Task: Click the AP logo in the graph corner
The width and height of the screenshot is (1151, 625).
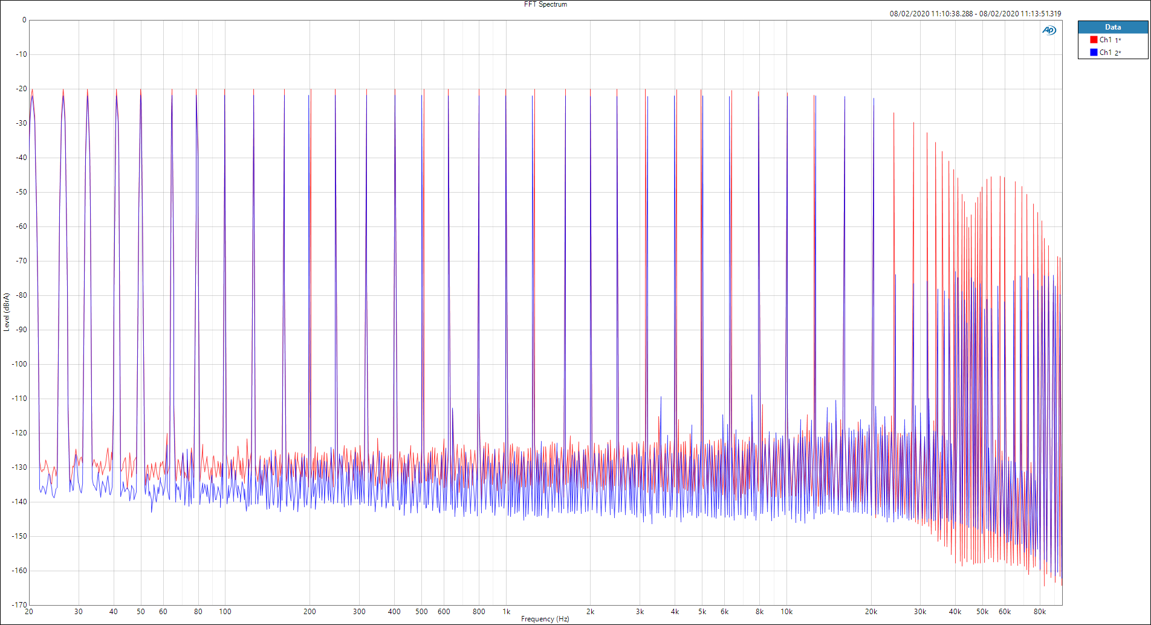Action: tap(1049, 30)
